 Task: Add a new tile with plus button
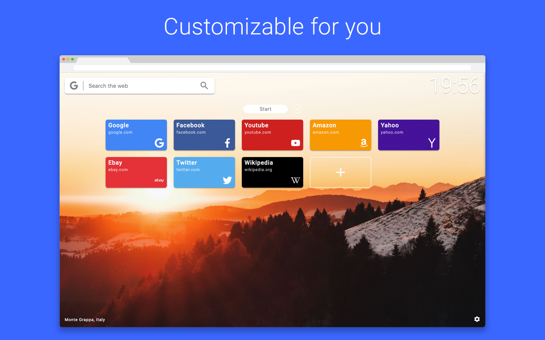click(x=341, y=173)
